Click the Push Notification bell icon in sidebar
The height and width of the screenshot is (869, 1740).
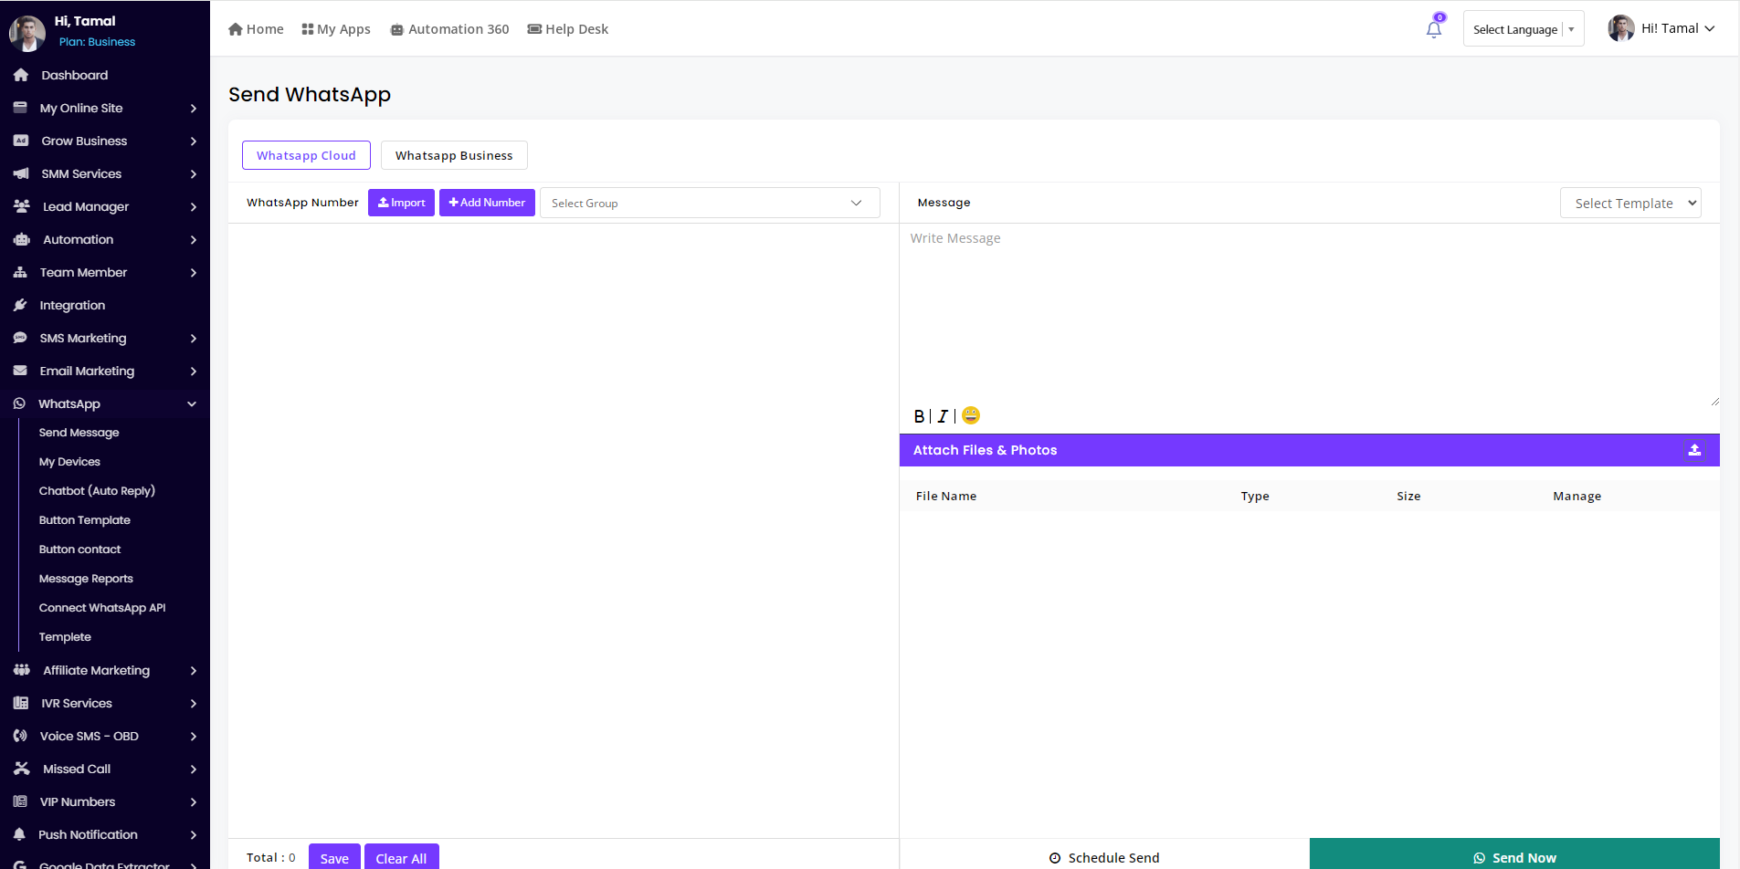19,834
